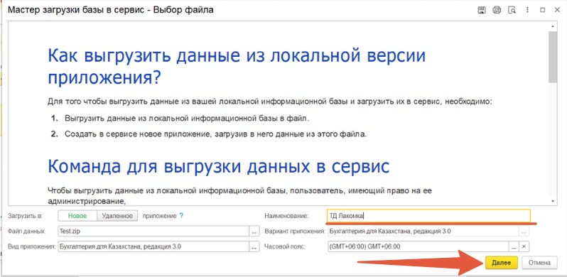Click the question mark help link

181,216
